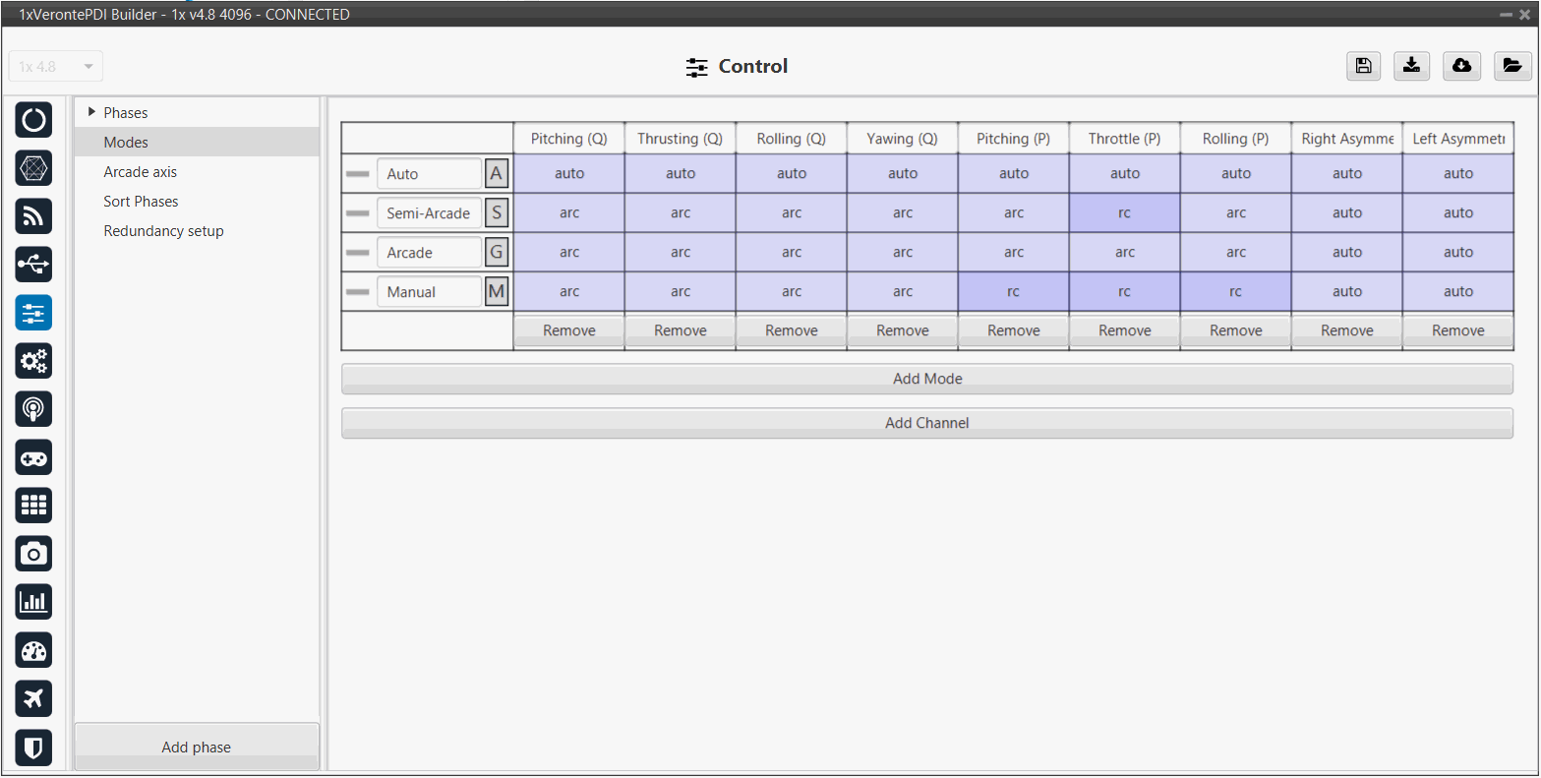Open Redundancy setup in left panel
Screen dimensions: 1541x778
pyautogui.click(x=164, y=231)
